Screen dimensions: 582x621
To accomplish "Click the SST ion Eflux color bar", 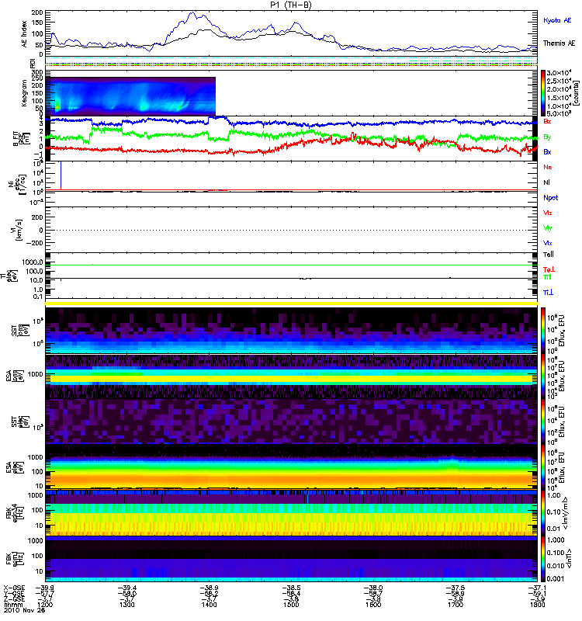I will [543, 331].
